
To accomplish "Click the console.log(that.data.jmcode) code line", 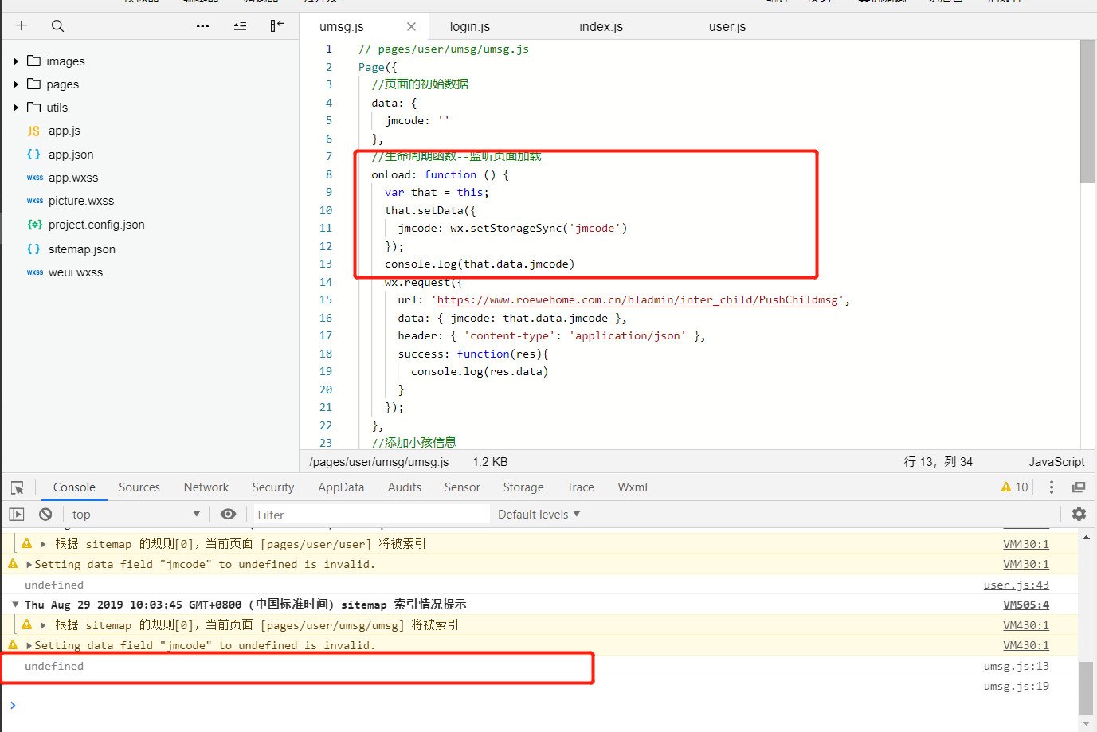I will (x=480, y=264).
